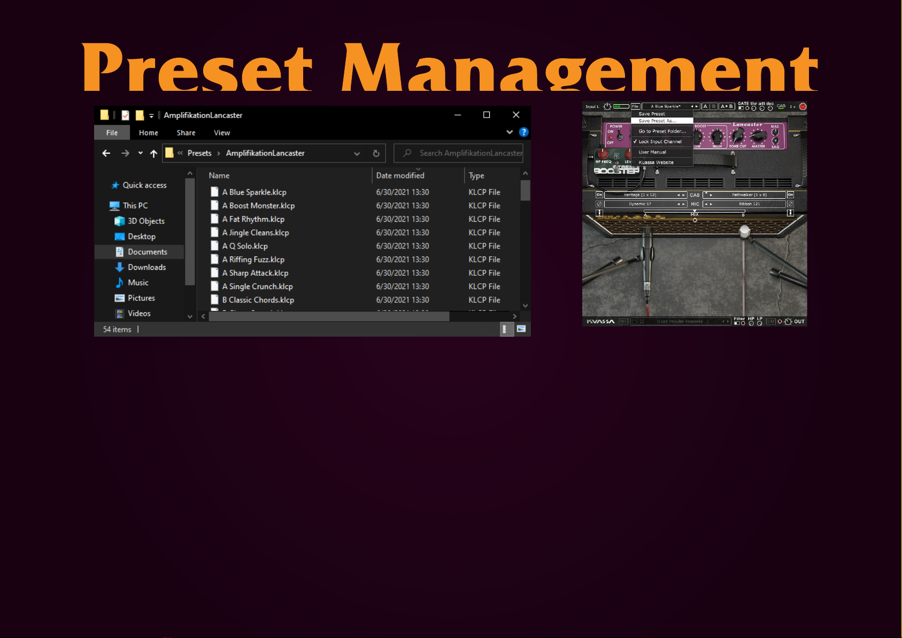Open Downloads in the navigation pane

coord(147,267)
